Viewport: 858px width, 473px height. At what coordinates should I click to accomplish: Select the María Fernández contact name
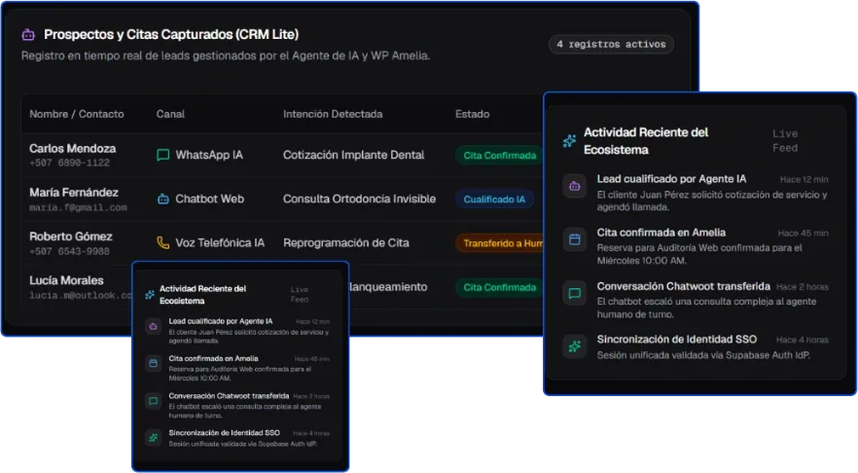pyautogui.click(x=74, y=192)
